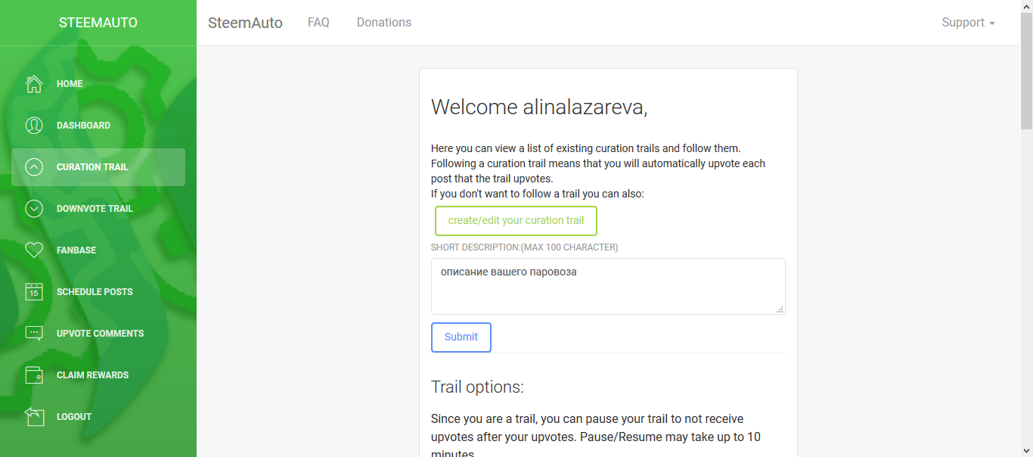Click the Home house icon

click(34, 84)
